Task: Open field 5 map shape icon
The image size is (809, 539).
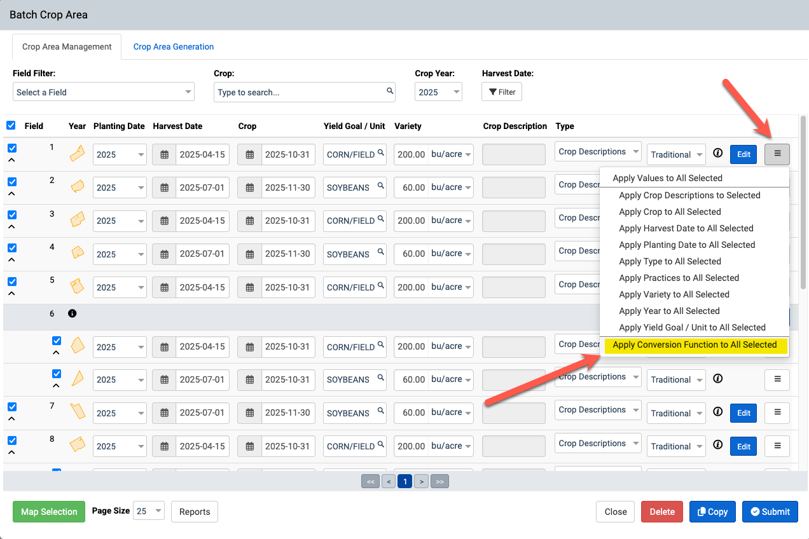Action: point(77,286)
